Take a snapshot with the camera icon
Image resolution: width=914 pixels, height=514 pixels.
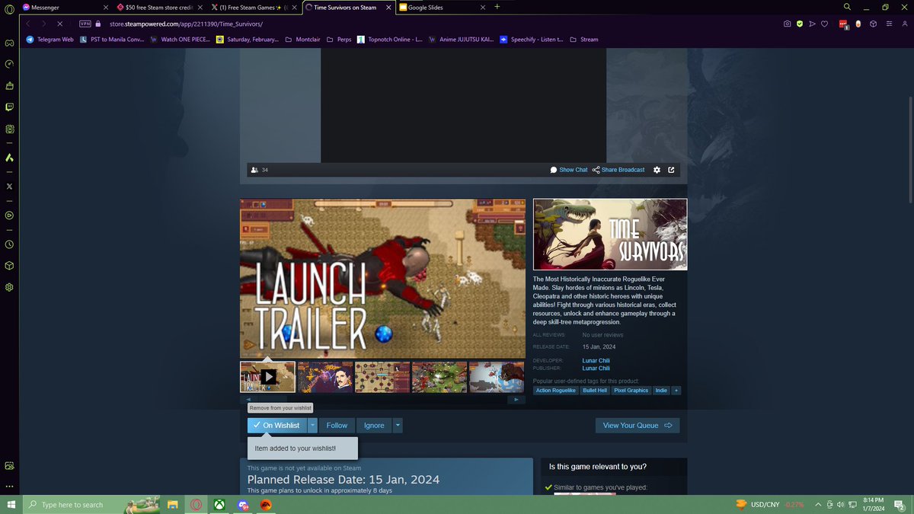click(x=787, y=24)
